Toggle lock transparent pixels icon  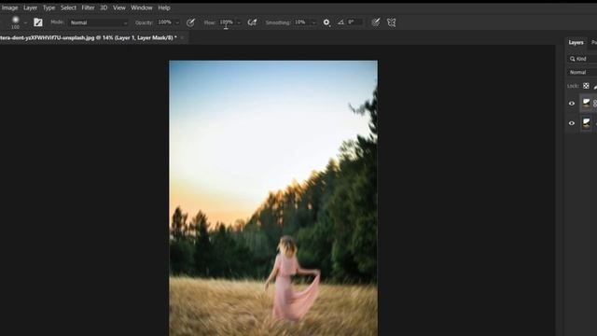point(586,86)
